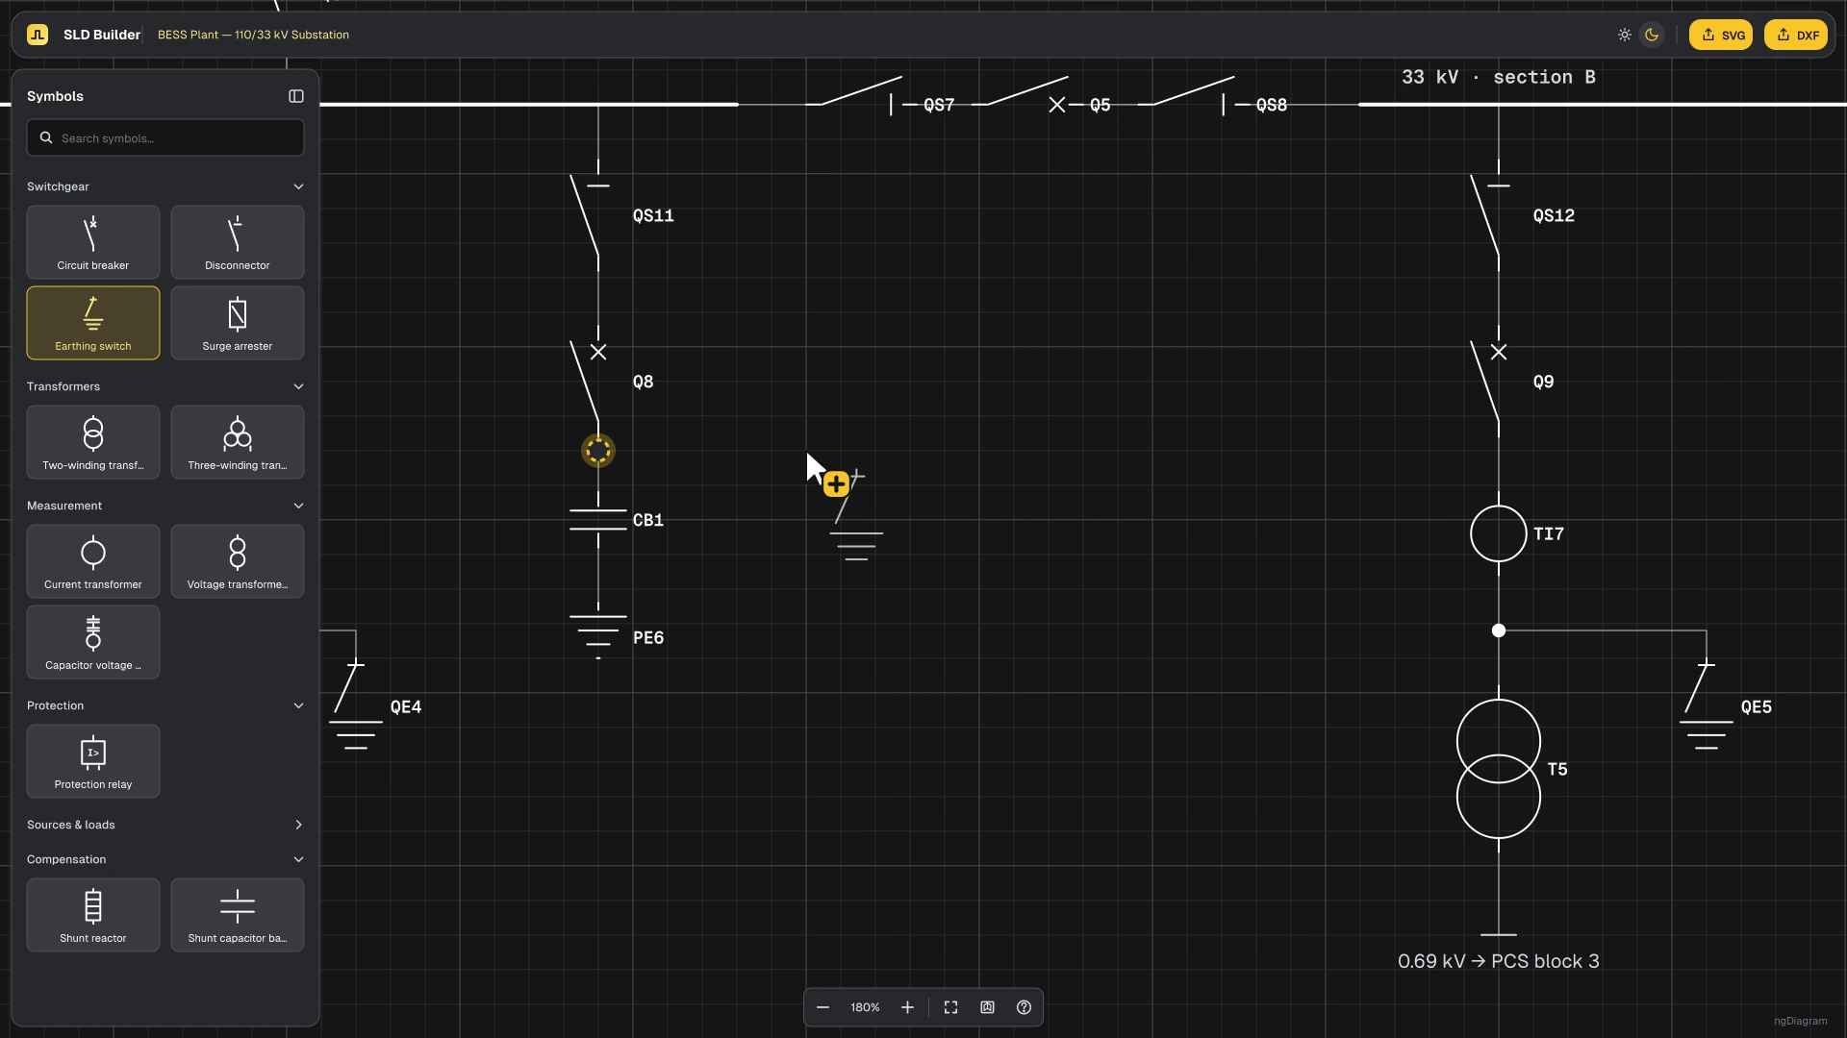Click the highlighted connection port below Q8
The width and height of the screenshot is (1847, 1038).
click(x=598, y=451)
